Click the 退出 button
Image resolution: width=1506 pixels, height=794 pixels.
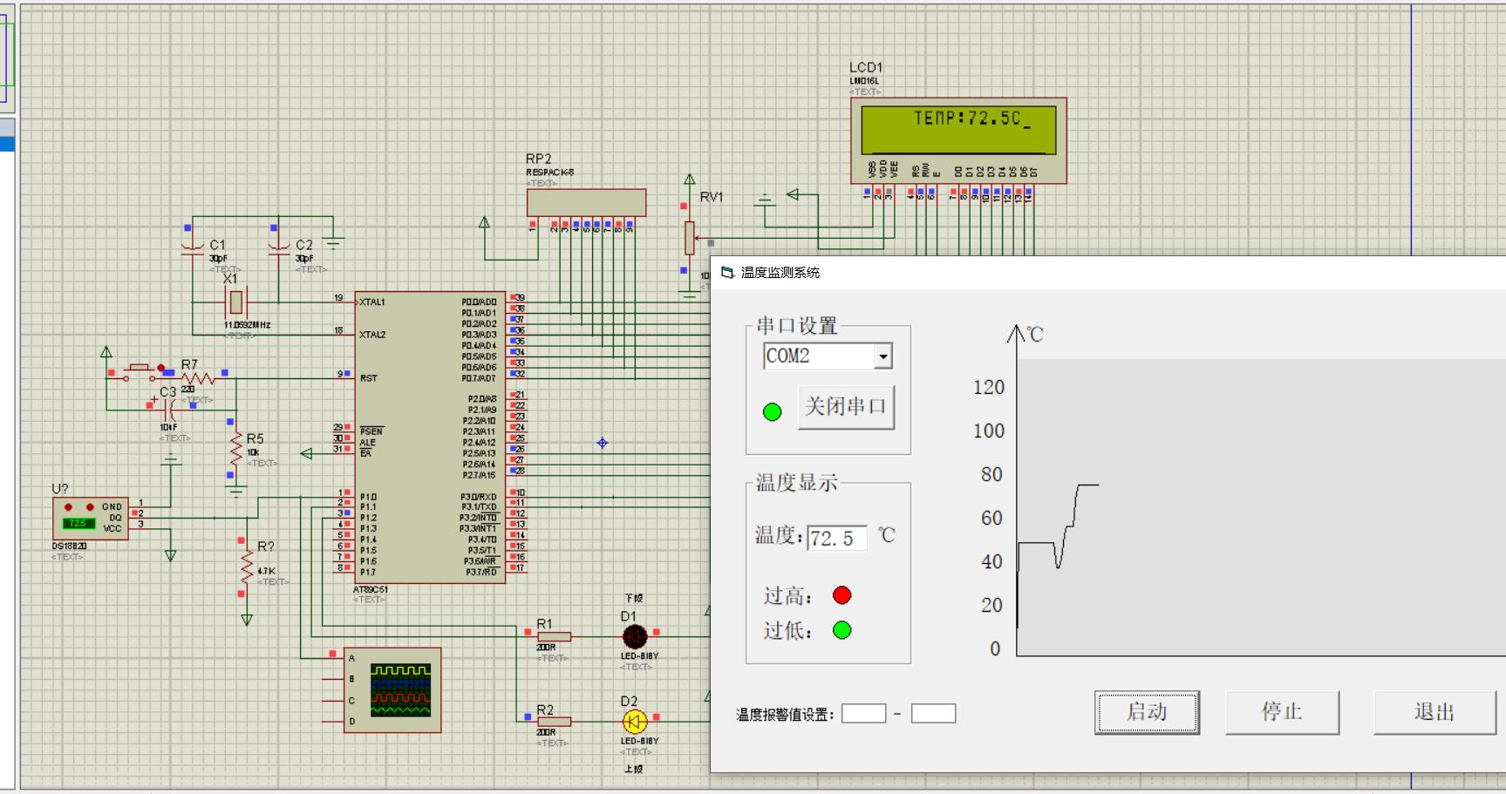coord(1434,712)
